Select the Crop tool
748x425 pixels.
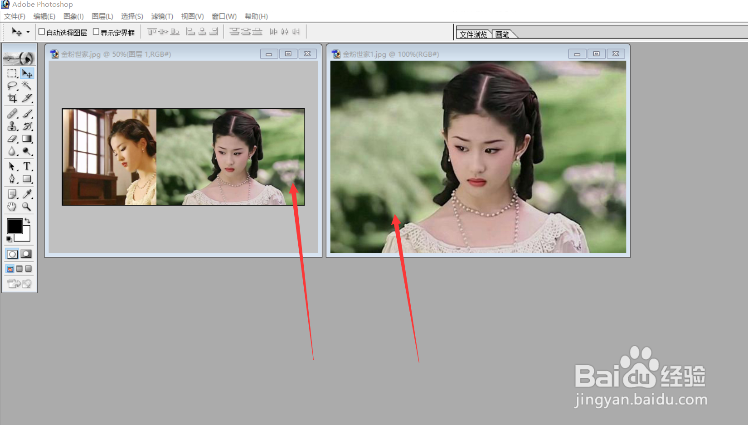(12, 98)
